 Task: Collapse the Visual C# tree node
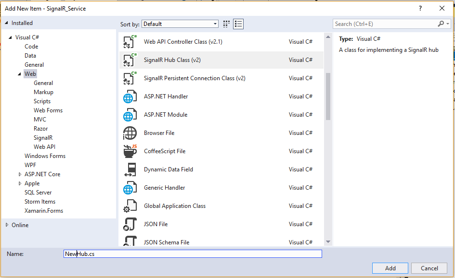pos(11,37)
